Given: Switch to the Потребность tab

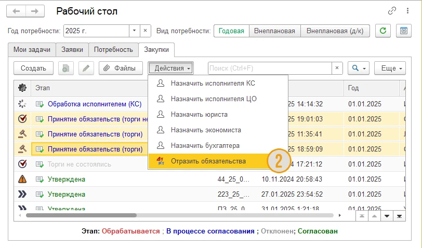Looking at the screenshot, I should pos(113,50).
